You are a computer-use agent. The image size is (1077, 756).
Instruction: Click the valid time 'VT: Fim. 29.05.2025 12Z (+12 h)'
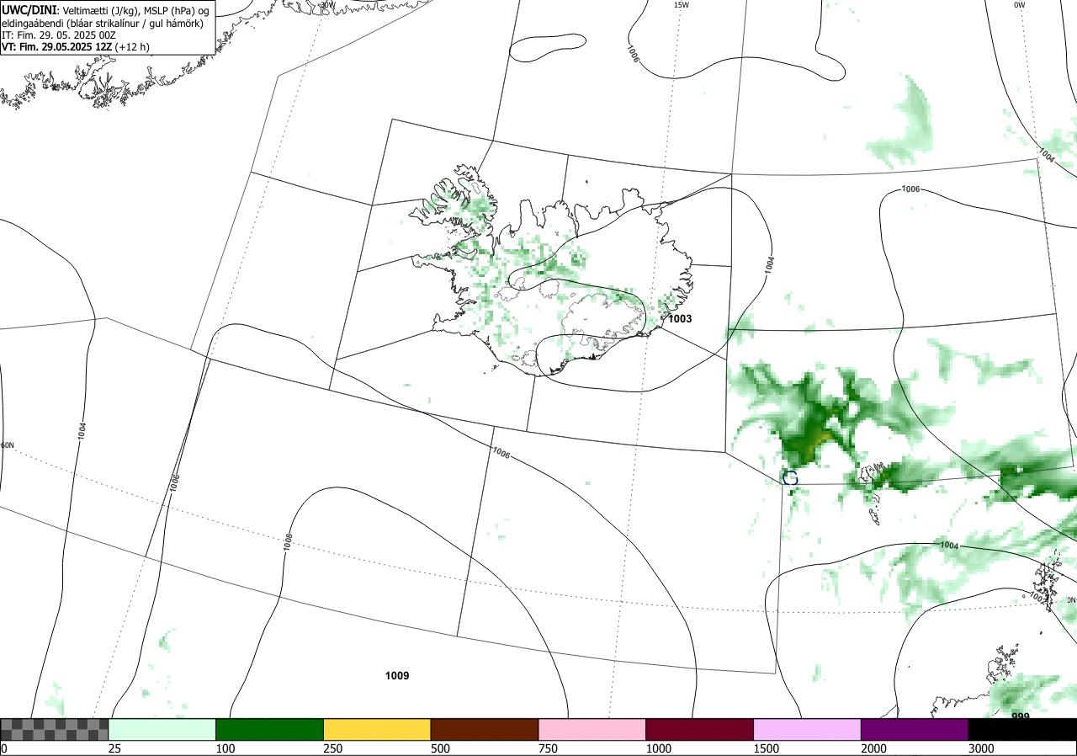tap(76, 47)
